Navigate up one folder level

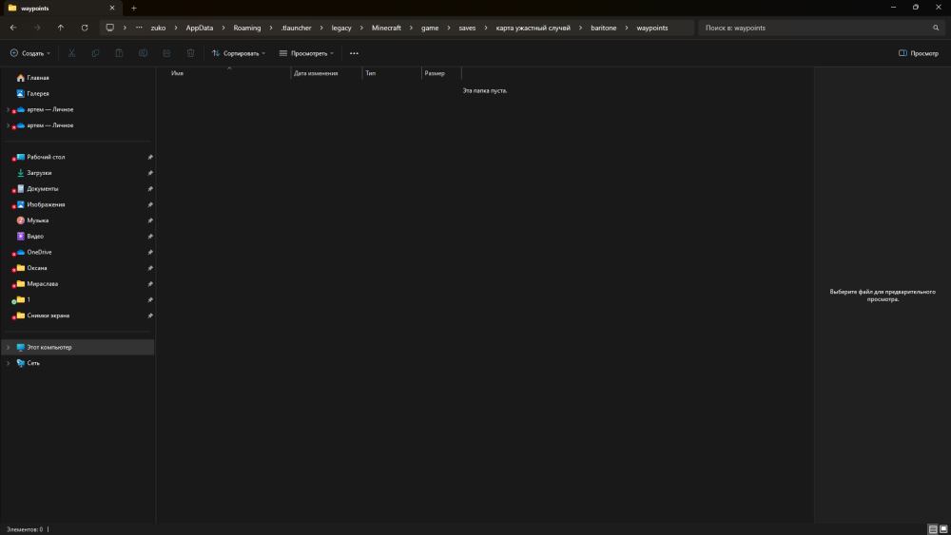pyautogui.click(x=61, y=28)
